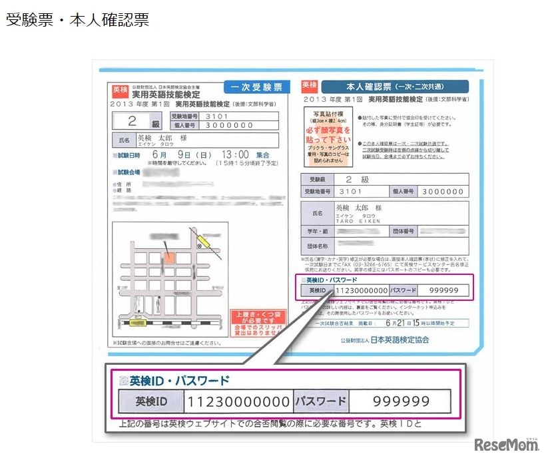
Task: Click the exam time 13:00 集合
Action: tap(245, 154)
